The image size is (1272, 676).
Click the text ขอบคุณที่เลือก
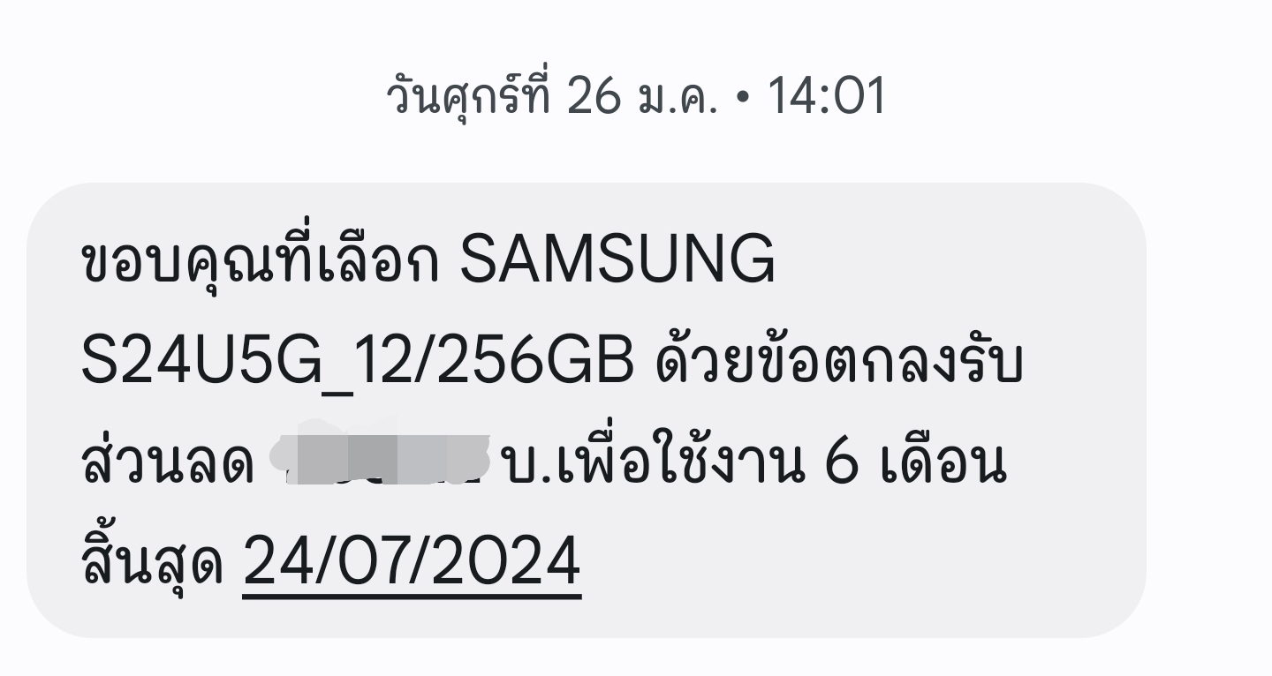pyautogui.click(x=261, y=259)
